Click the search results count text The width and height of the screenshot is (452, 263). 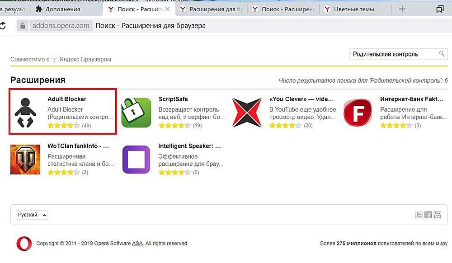[x=363, y=80]
